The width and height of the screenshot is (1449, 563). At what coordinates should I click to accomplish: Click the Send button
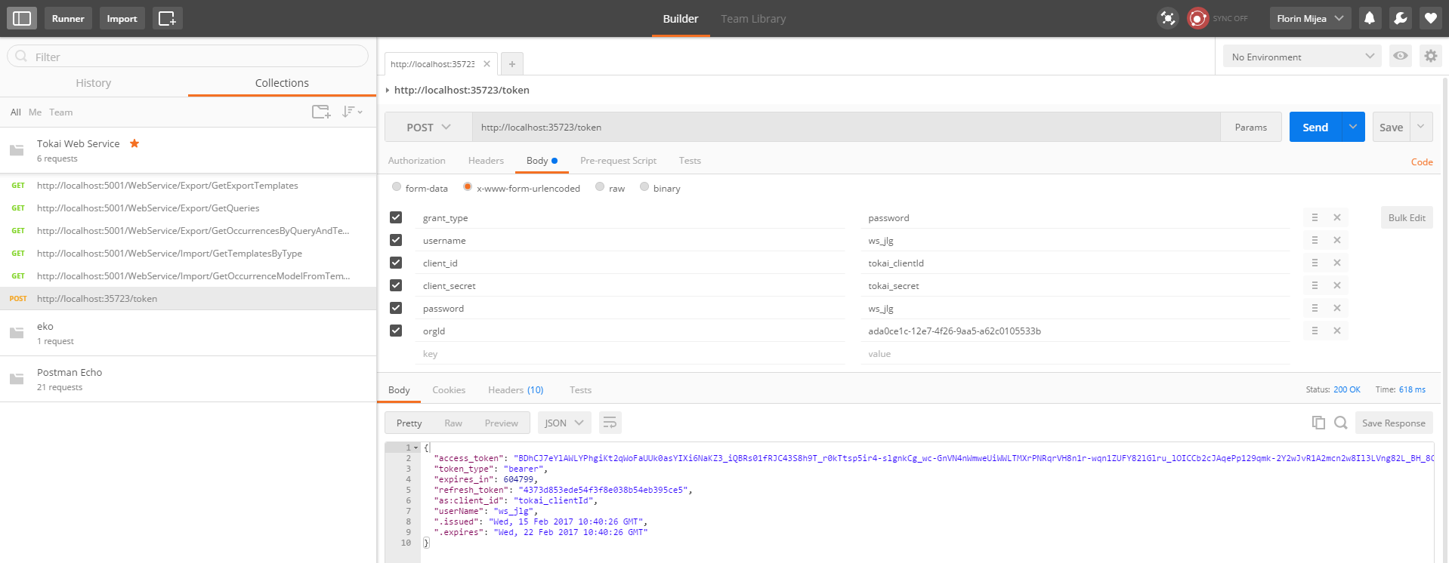[1315, 127]
